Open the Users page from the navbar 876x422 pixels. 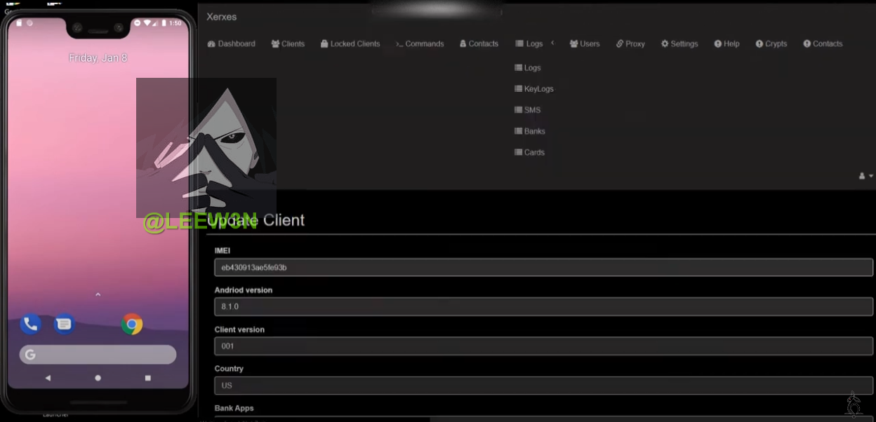584,43
